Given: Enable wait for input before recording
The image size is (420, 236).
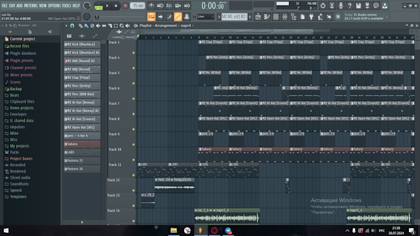Looking at the screenshot, I should [160, 6].
